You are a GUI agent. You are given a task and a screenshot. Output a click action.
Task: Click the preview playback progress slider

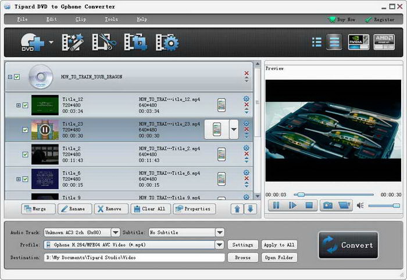[x=334, y=194]
